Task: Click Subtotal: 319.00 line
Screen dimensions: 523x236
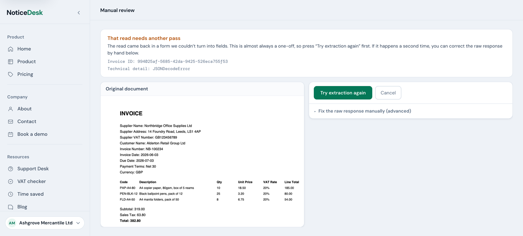Action: click(x=132, y=209)
